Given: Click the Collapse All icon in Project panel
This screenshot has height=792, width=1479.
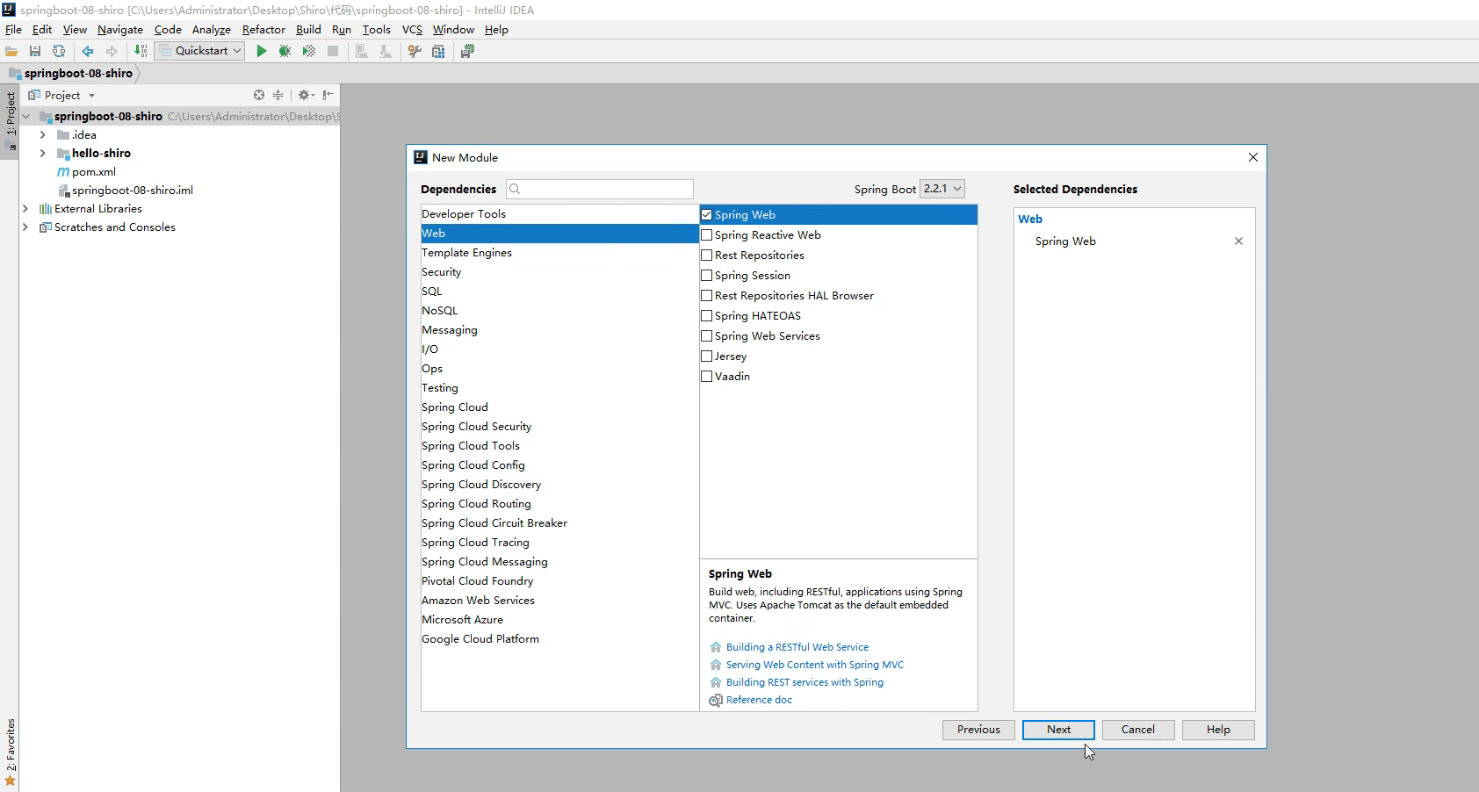Looking at the screenshot, I should (x=278, y=95).
